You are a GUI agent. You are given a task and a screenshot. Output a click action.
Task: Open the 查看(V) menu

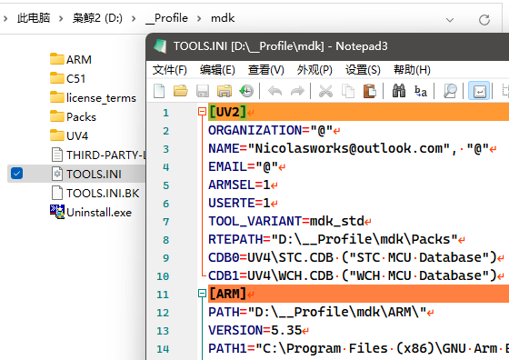(265, 70)
